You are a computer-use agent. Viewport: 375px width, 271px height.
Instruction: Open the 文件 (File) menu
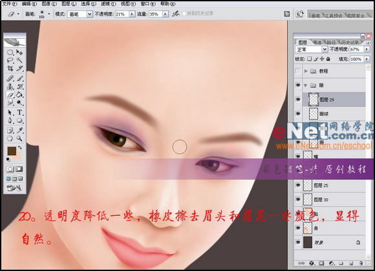click(10, 4)
